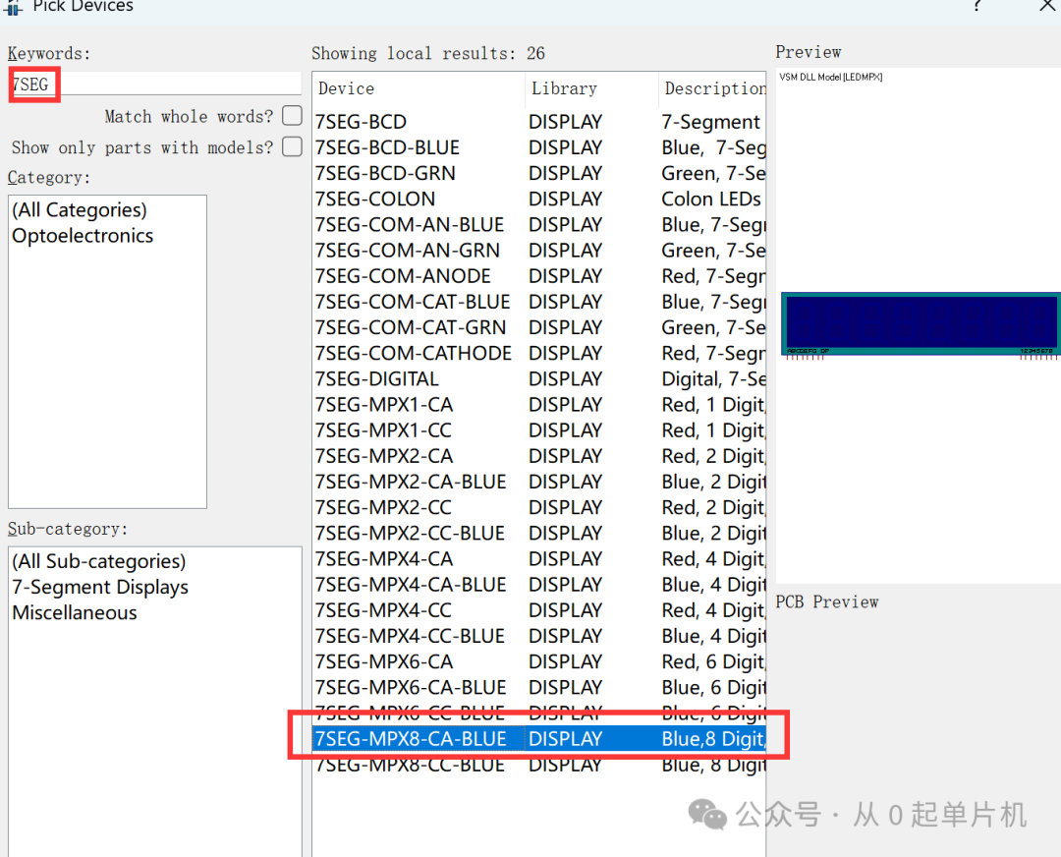
Task: Select the Optoelectronics category
Action: [x=83, y=236]
